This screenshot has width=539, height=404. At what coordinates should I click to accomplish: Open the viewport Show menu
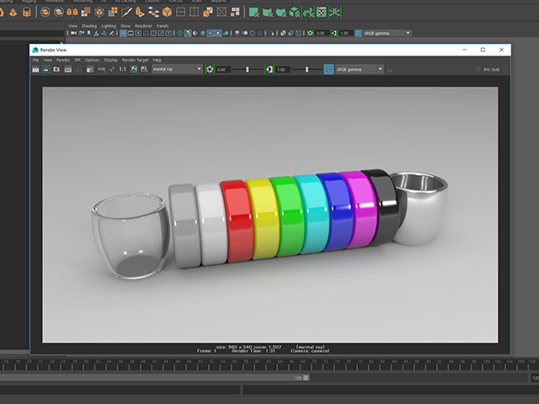pyautogui.click(x=125, y=26)
